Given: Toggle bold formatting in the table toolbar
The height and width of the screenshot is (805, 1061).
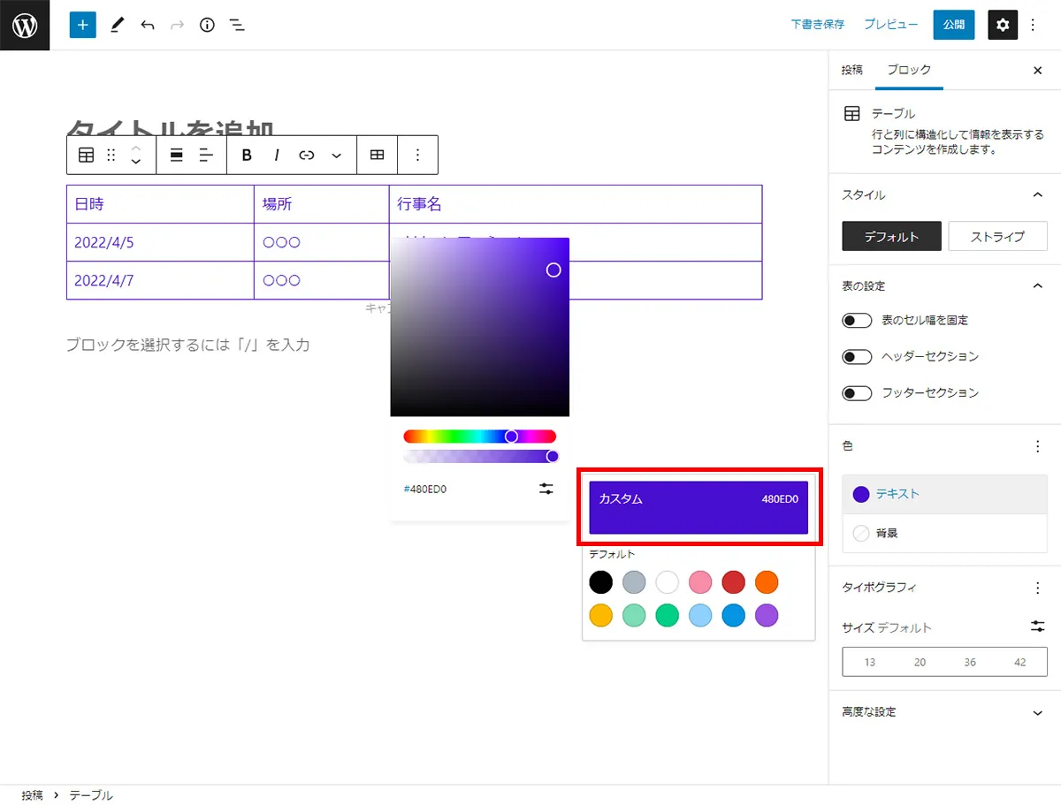Looking at the screenshot, I should 246,155.
